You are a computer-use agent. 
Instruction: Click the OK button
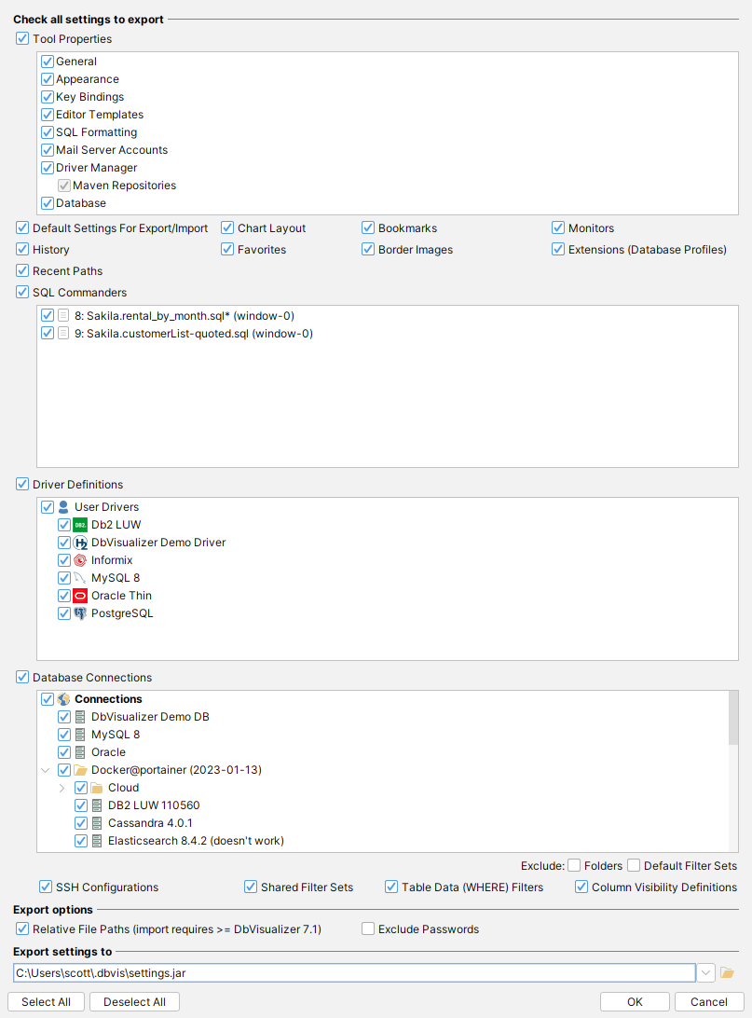(x=635, y=1002)
